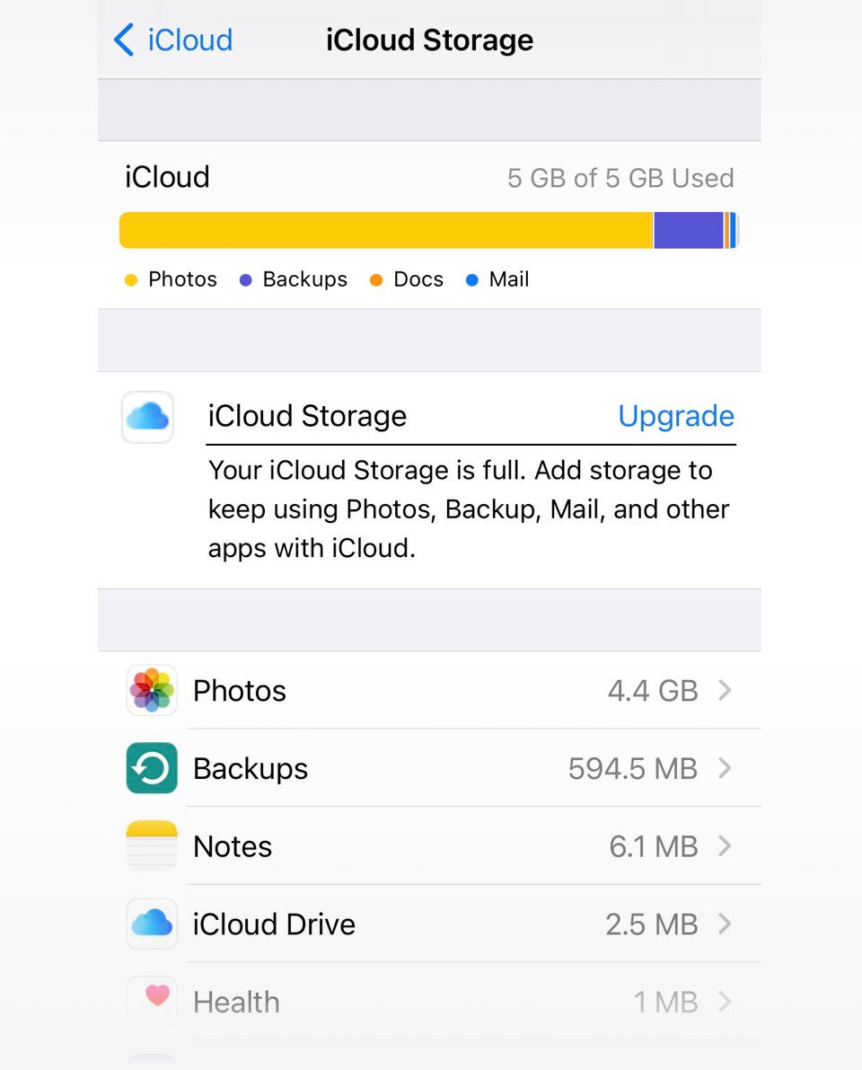Open Health chevron arrow
Image resolution: width=862 pixels, height=1070 pixels.
click(725, 1001)
